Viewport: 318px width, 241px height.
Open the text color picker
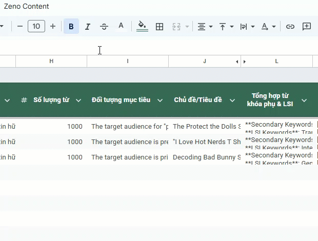pos(121,26)
